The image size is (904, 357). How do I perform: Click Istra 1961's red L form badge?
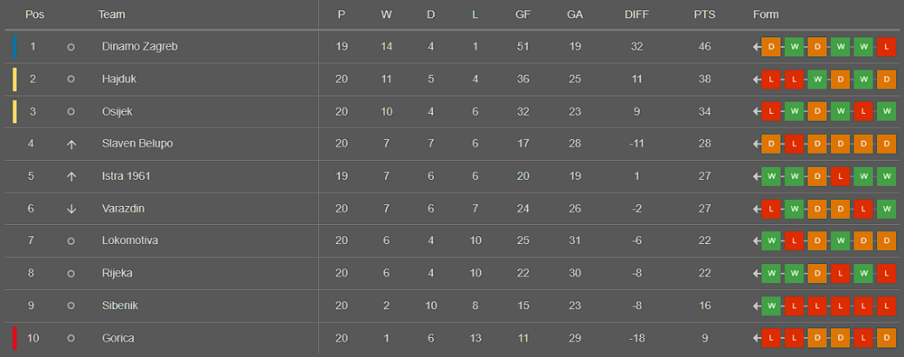click(840, 176)
